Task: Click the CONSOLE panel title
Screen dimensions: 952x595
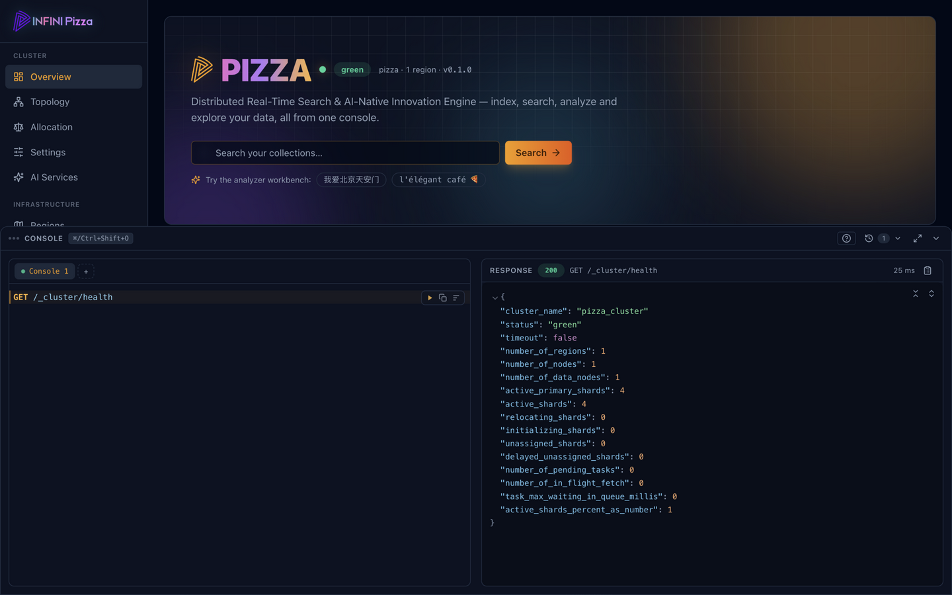Action: tap(44, 238)
